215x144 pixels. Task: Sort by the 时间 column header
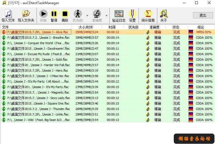click(x=112, y=27)
